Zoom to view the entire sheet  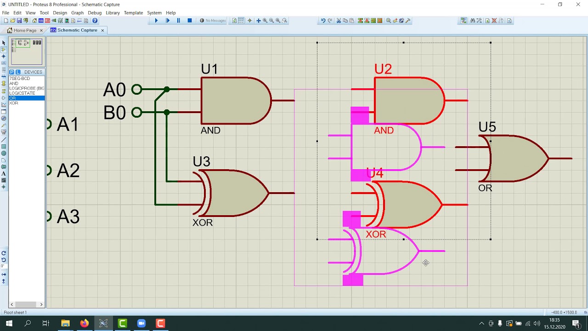point(278,21)
